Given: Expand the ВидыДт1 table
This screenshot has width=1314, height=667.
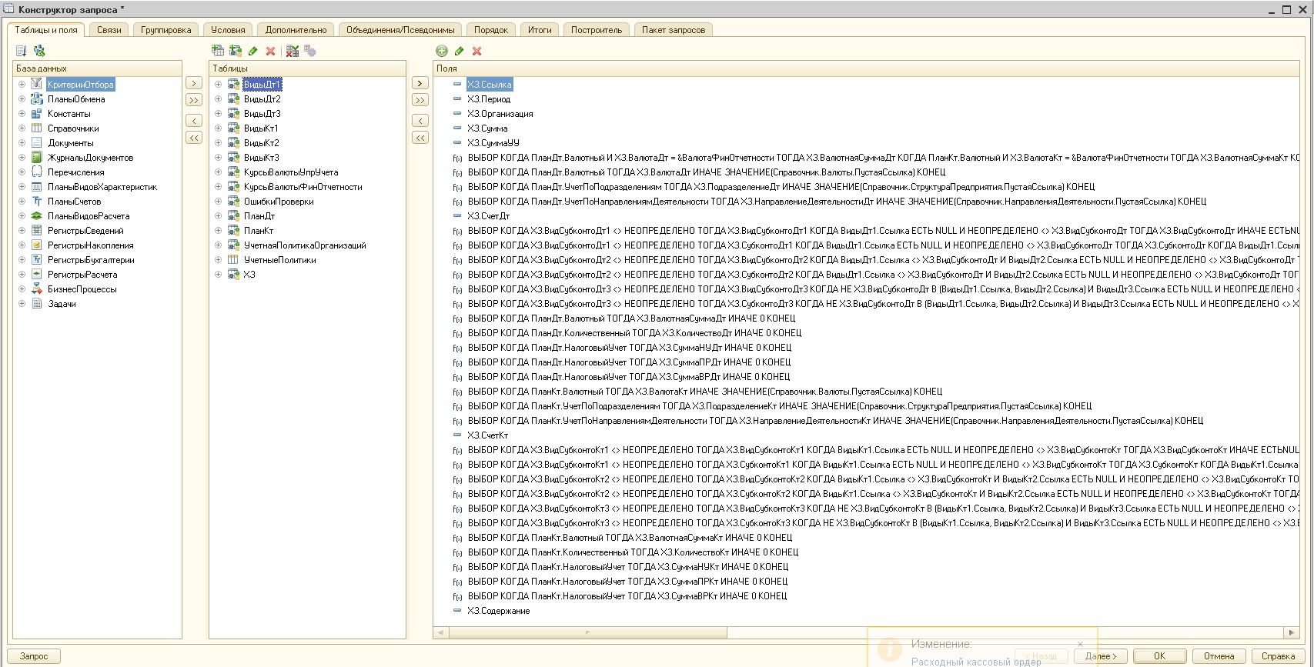Looking at the screenshot, I should 218,84.
